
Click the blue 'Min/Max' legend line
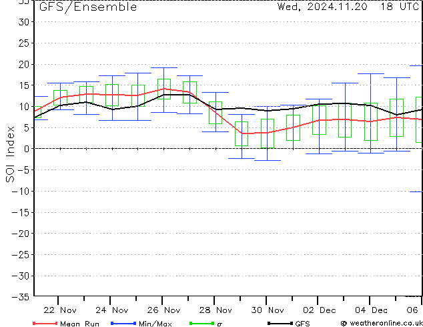(x=123, y=323)
